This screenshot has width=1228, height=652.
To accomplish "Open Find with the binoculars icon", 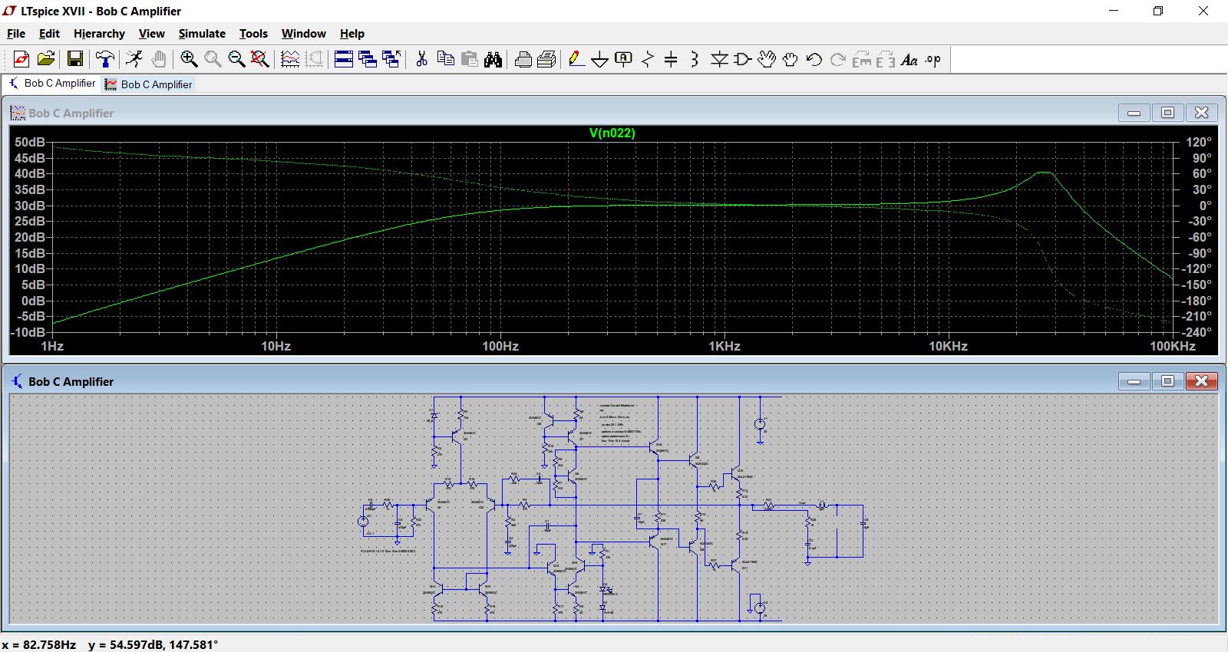I will [x=494, y=59].
